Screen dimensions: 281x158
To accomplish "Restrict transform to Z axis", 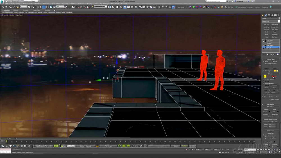I will [166, 7].
